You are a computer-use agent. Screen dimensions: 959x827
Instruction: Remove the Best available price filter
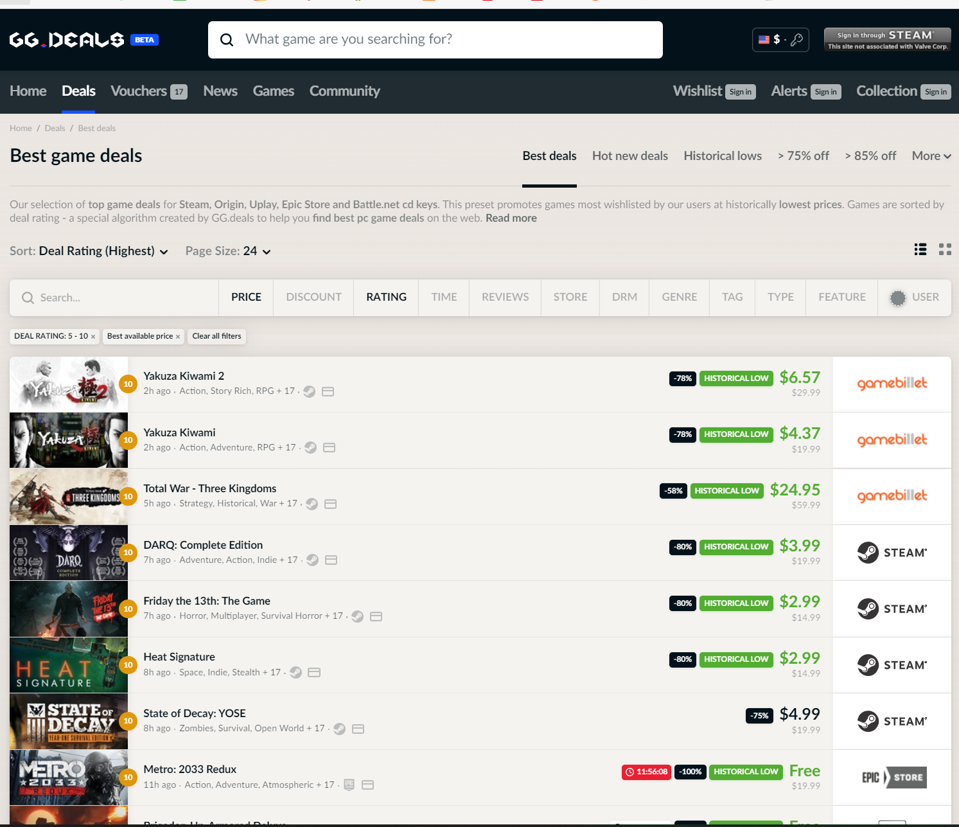point(178,337)
